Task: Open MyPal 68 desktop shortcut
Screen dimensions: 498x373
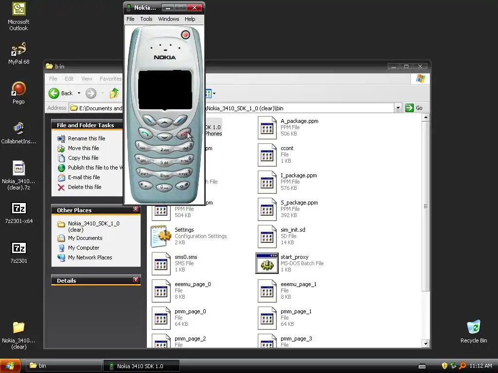Action: coord(19,53)
